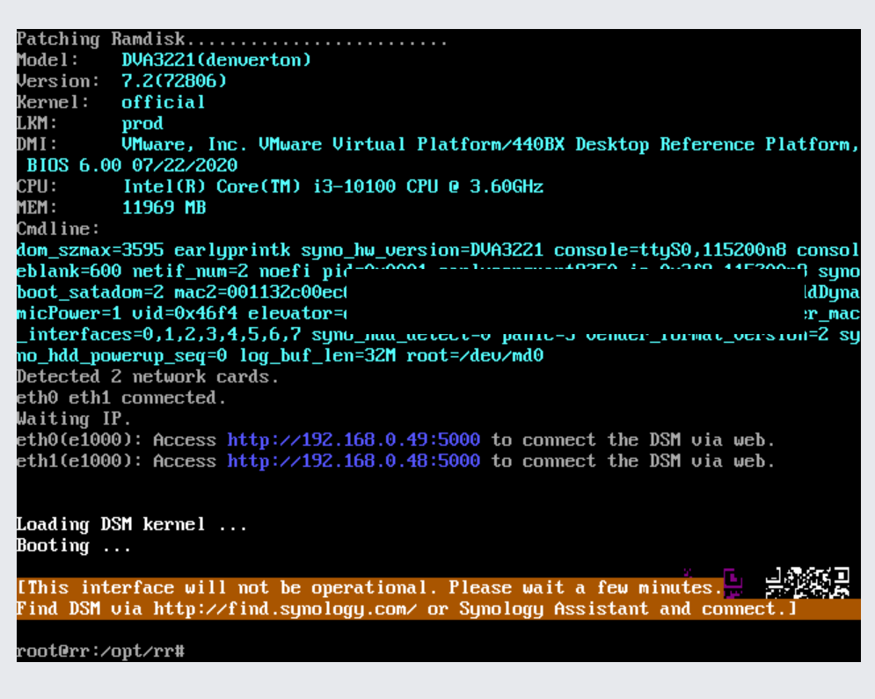Click the "LKM:" label
Viewport: 875px width, 699px height.
point(37,124)
